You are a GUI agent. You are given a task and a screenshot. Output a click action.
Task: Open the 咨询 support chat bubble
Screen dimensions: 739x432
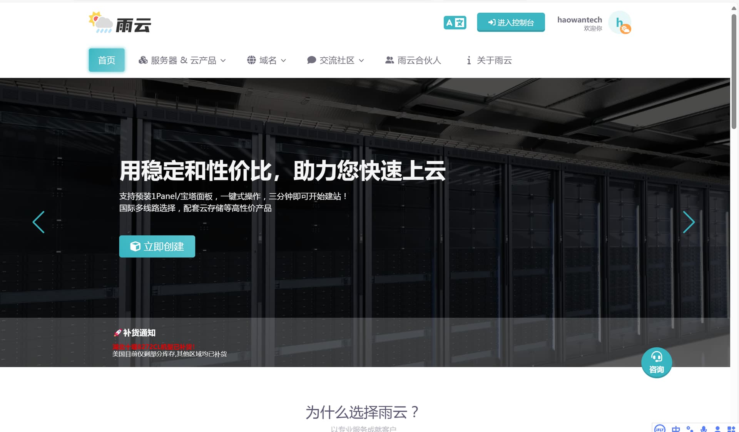pos(656,363)
